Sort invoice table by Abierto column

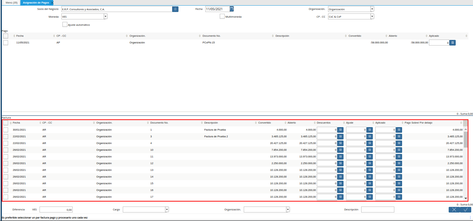[x=292, y=123]
